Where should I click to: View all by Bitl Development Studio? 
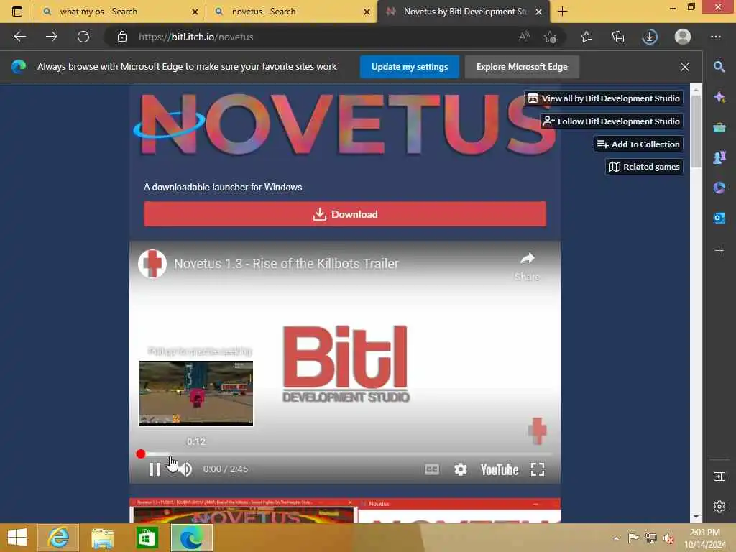point(604,98)
